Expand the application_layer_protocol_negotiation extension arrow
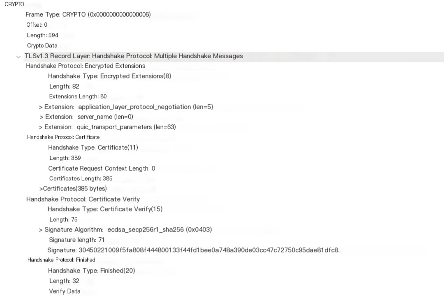Image resolution: width=444 pixels, height=298 pixels. point(41,107)
